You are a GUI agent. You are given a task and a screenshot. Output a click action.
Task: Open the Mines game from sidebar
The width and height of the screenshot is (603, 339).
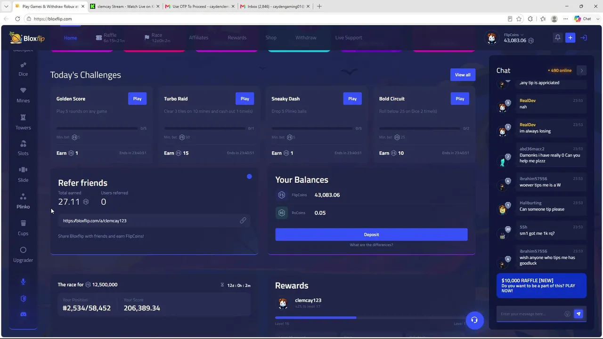click(x=23, y=95)
